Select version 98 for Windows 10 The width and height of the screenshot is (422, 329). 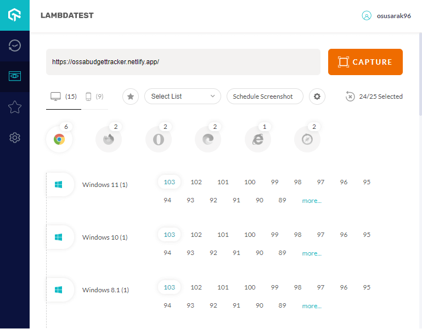(297, 235)
